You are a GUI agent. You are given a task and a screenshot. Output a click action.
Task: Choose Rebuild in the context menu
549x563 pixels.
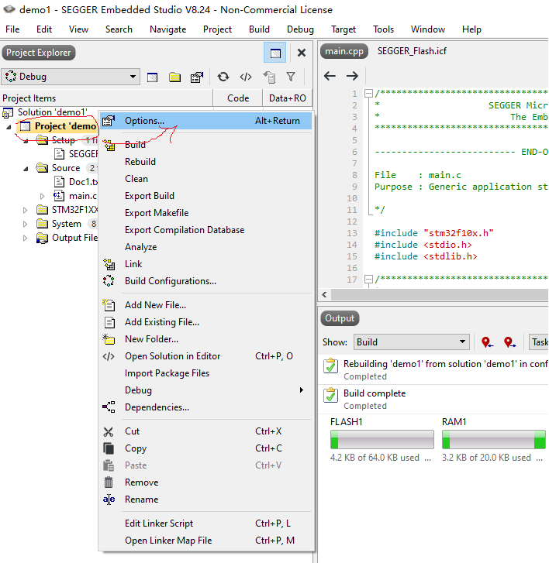(x=140, y=162)
